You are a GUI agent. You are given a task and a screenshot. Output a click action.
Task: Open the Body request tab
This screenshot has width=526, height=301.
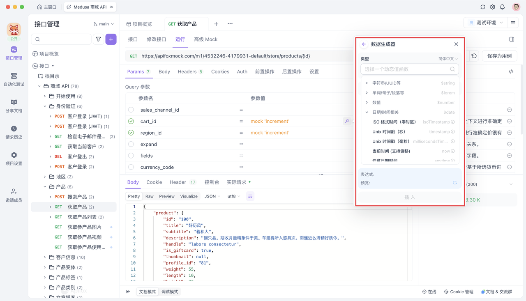[x=164, y=71]
